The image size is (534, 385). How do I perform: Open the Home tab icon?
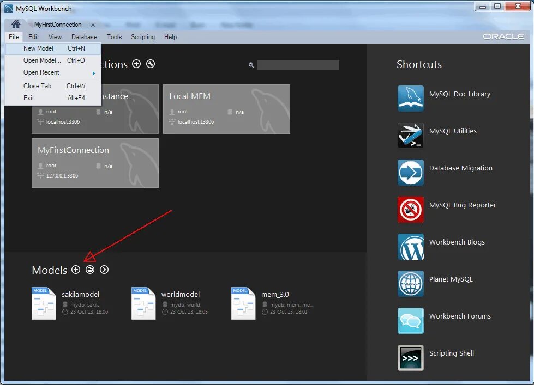click(x=16, y=24)
